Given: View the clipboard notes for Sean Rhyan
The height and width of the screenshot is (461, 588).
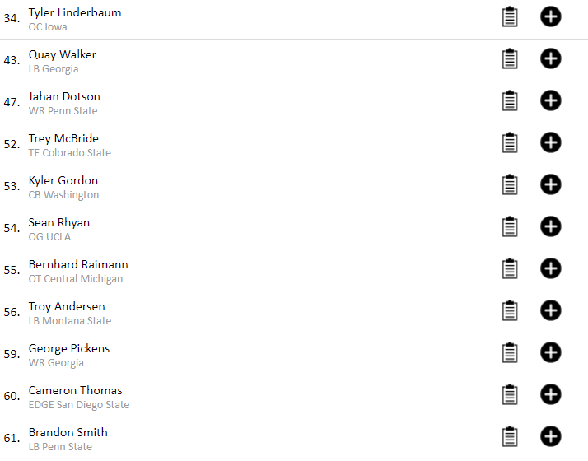Looking at the screenshot, I should 510,226.
